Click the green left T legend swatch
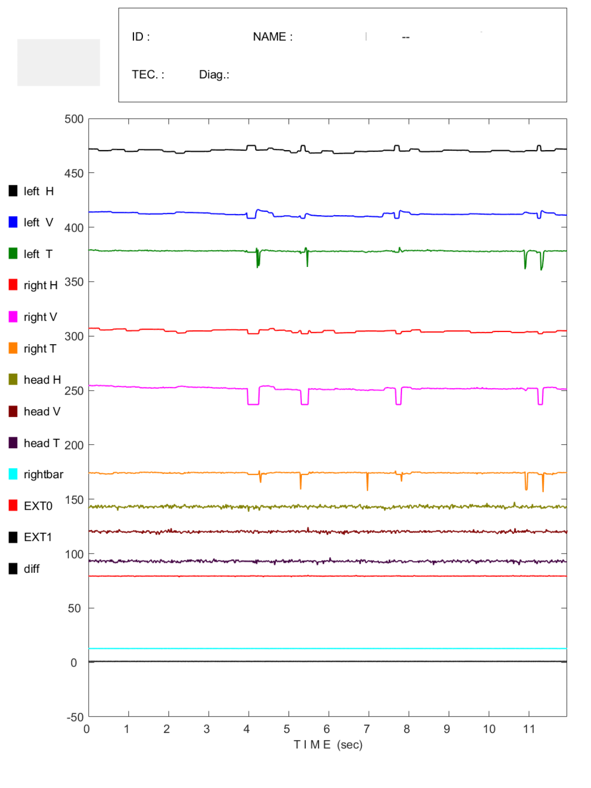The height and width of the screenshot is (788, 591). [x=13, y=254]
